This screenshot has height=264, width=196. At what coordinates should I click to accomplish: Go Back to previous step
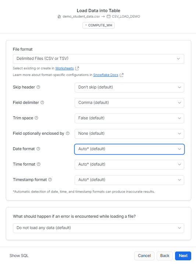(165, 256)
